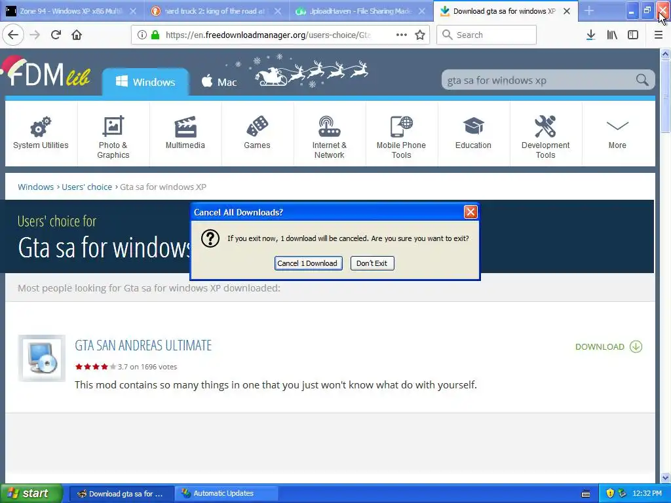Screen dimensions: 671x503
Task: Click Don't Exit button
Action: [372, 263]
